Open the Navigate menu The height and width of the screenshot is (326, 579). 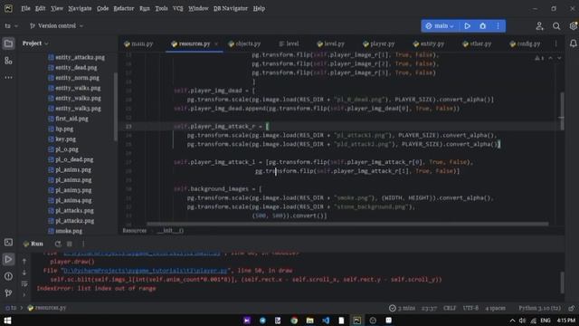(80, 8)
